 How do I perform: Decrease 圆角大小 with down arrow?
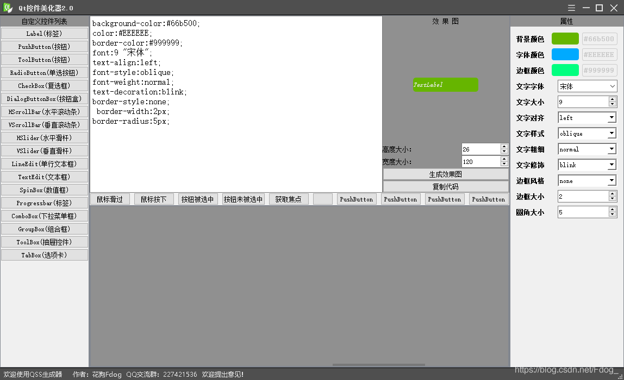613,215
